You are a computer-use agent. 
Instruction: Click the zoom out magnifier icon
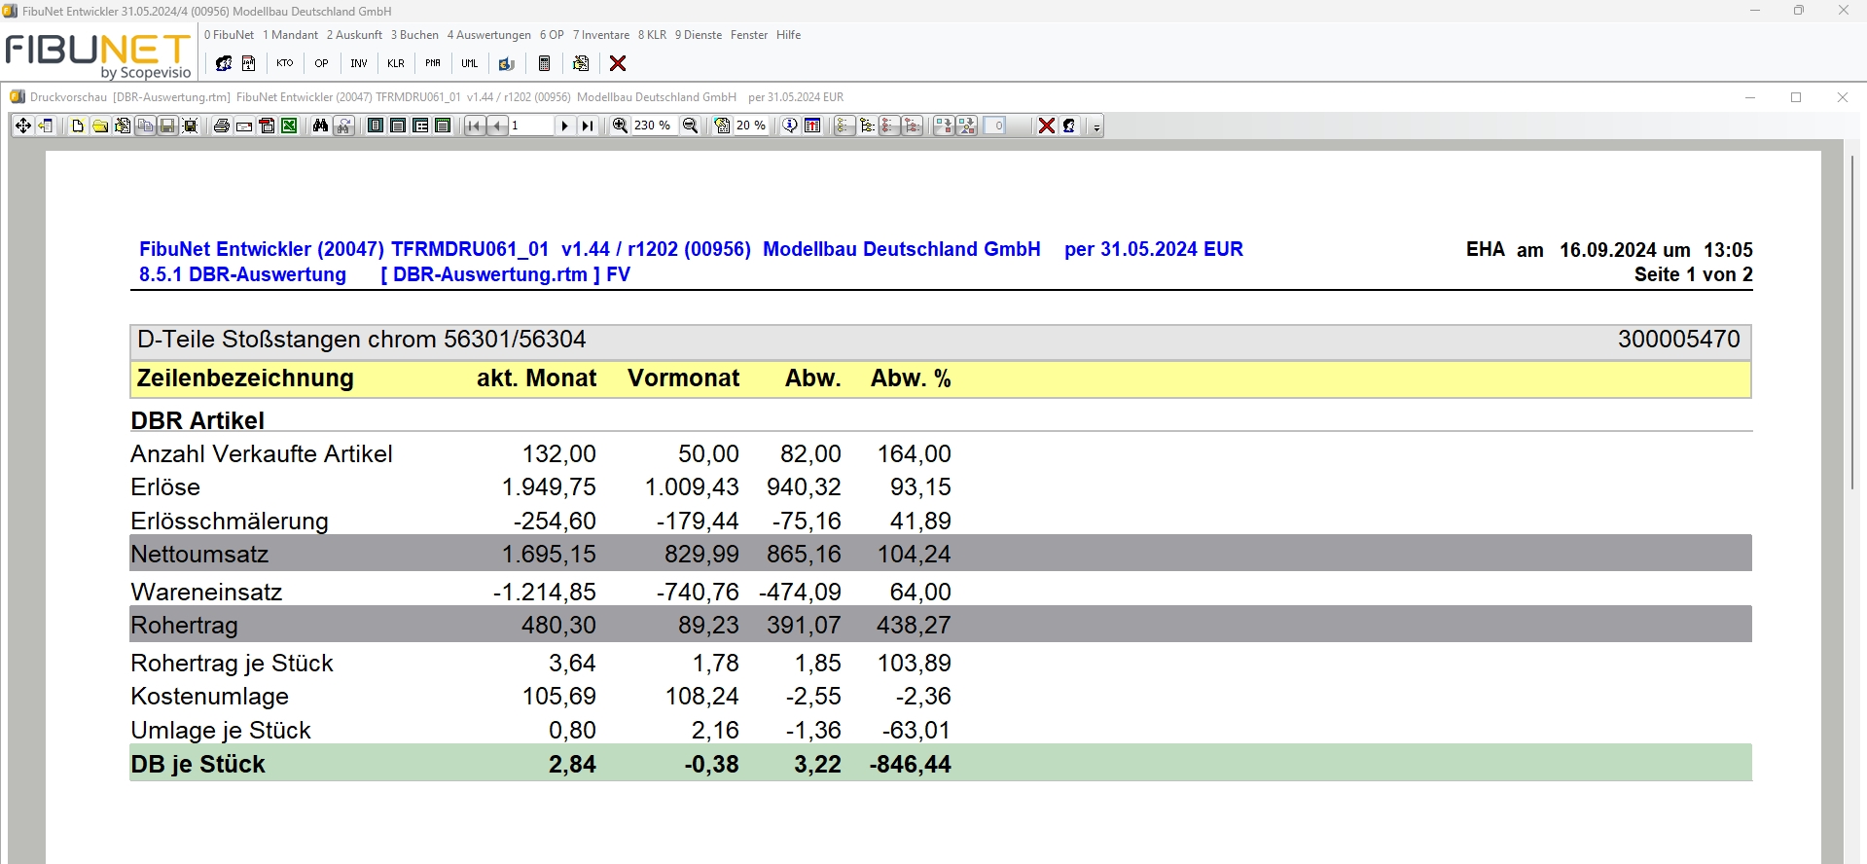[690, 126]
